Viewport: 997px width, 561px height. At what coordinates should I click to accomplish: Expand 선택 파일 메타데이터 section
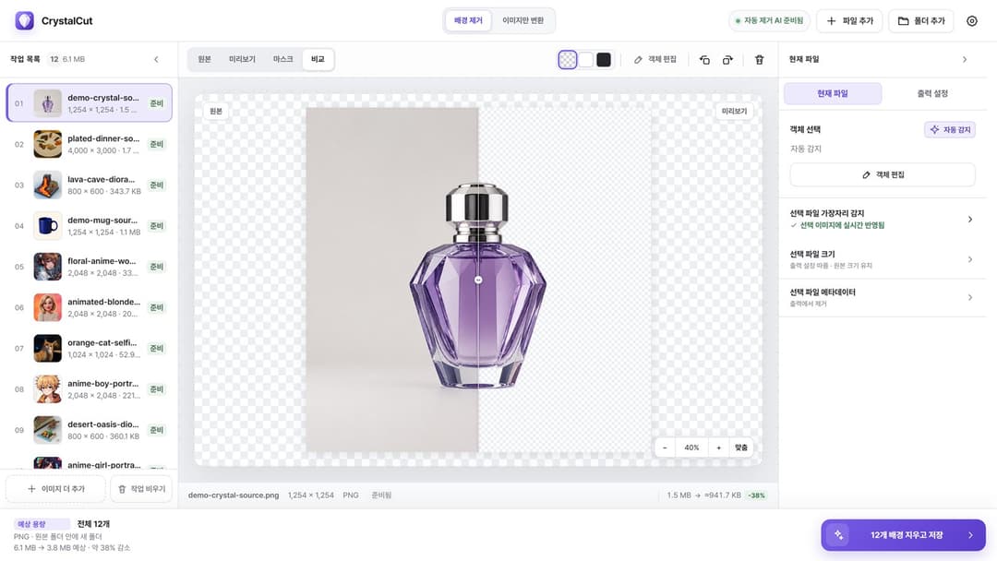pos(882,297)
